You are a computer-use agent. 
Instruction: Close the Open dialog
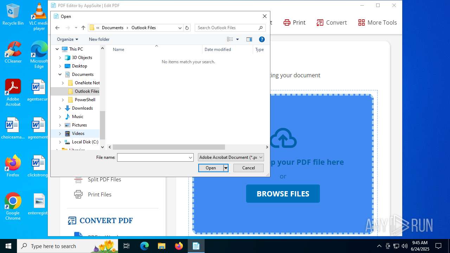(265, 16)
